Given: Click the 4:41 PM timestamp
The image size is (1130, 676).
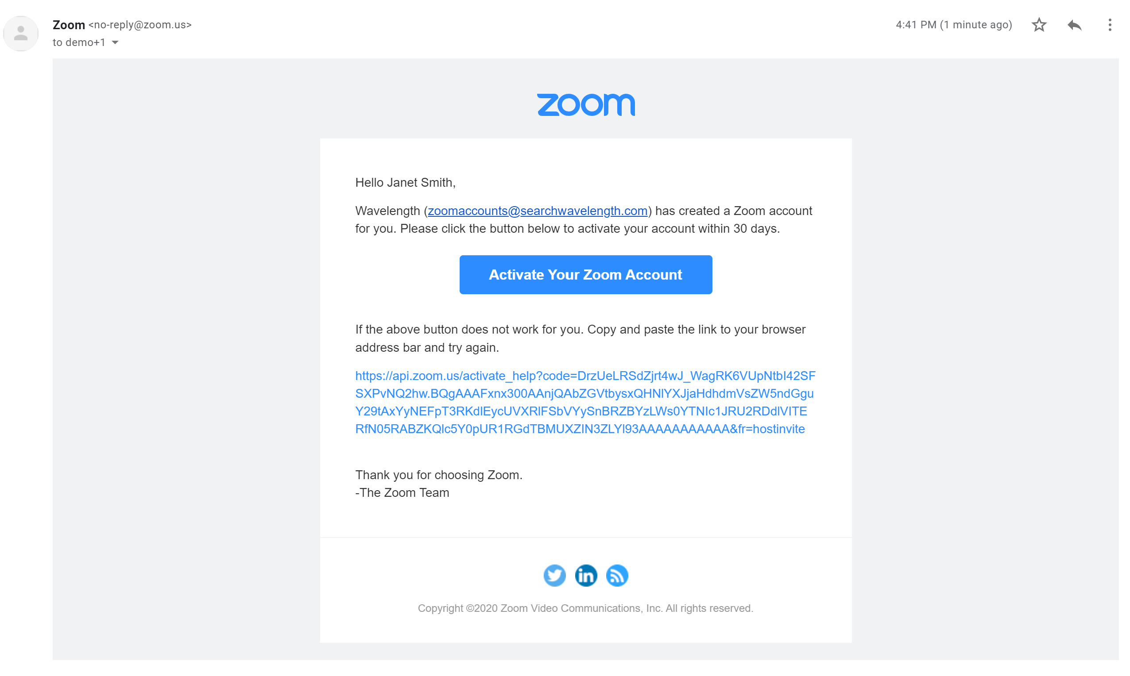Looking at the screenshot, I should [953, 25].
